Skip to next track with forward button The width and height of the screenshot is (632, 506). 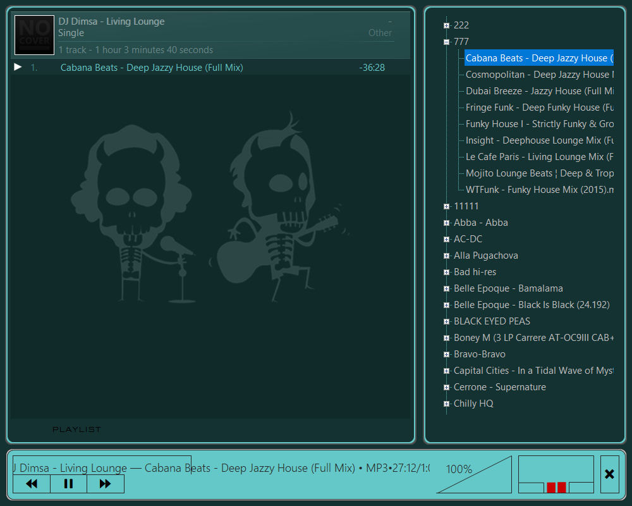point(106,484)
